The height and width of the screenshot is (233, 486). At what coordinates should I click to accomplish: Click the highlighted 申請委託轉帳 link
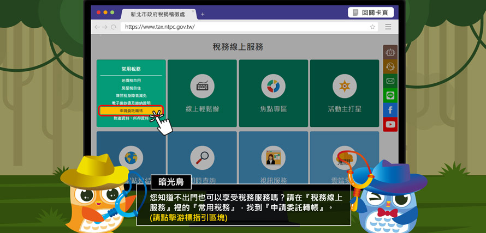click(131, 111)
